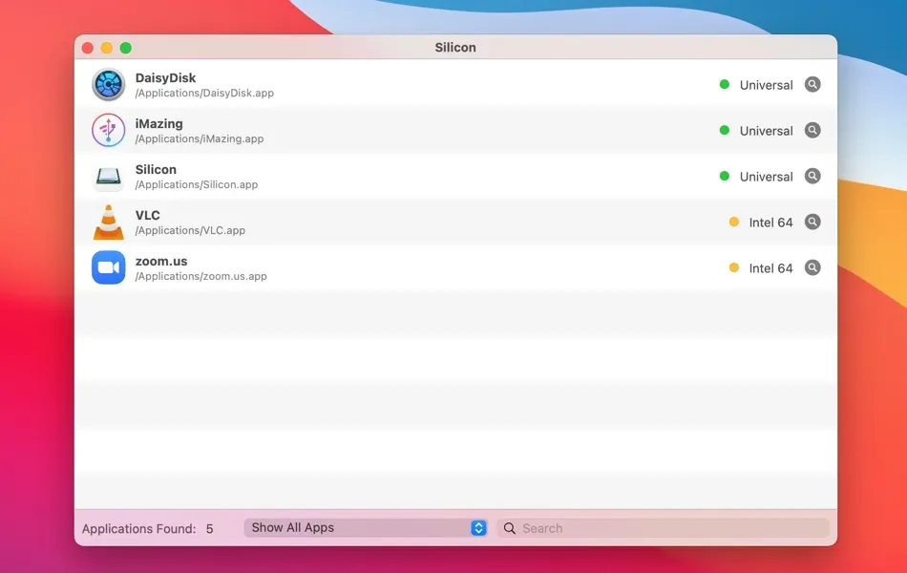Viewport: 907px width, 573px height.
Task: Click the magnifier icon inside the search field
Action: pos(509,527)
